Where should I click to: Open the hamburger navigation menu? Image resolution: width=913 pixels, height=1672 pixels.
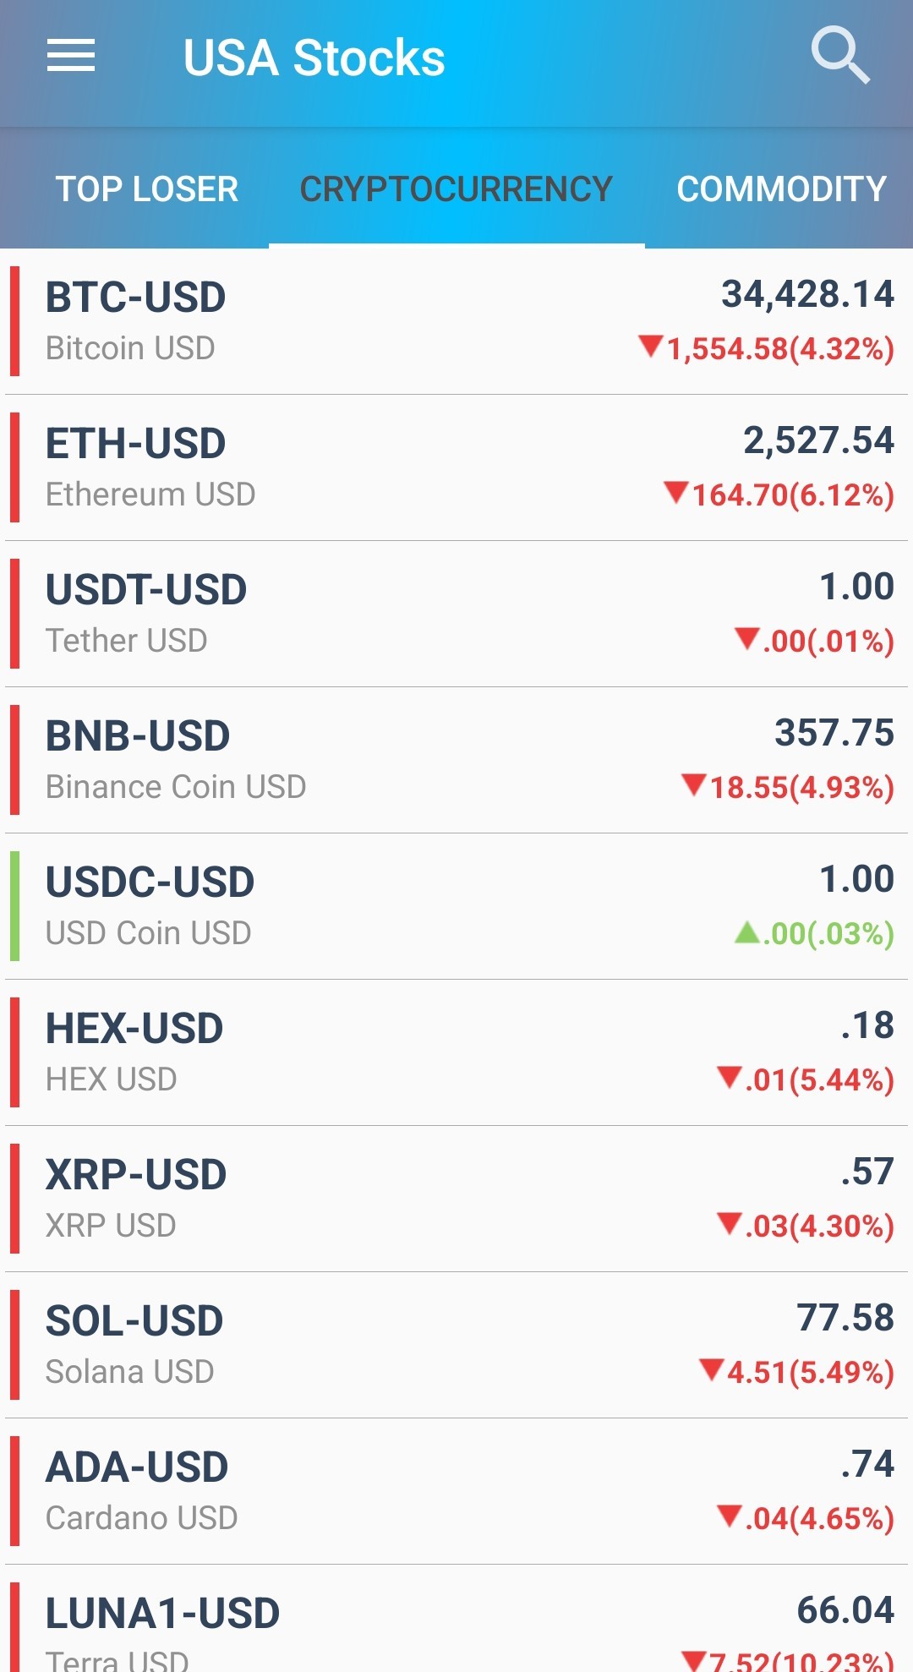click(71, 56)
